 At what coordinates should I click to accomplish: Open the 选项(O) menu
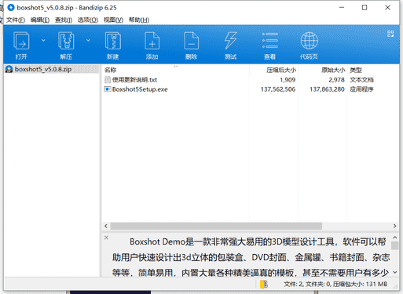88,20
